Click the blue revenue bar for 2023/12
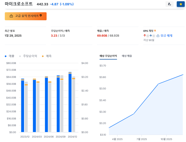 (x=23, y=105)
